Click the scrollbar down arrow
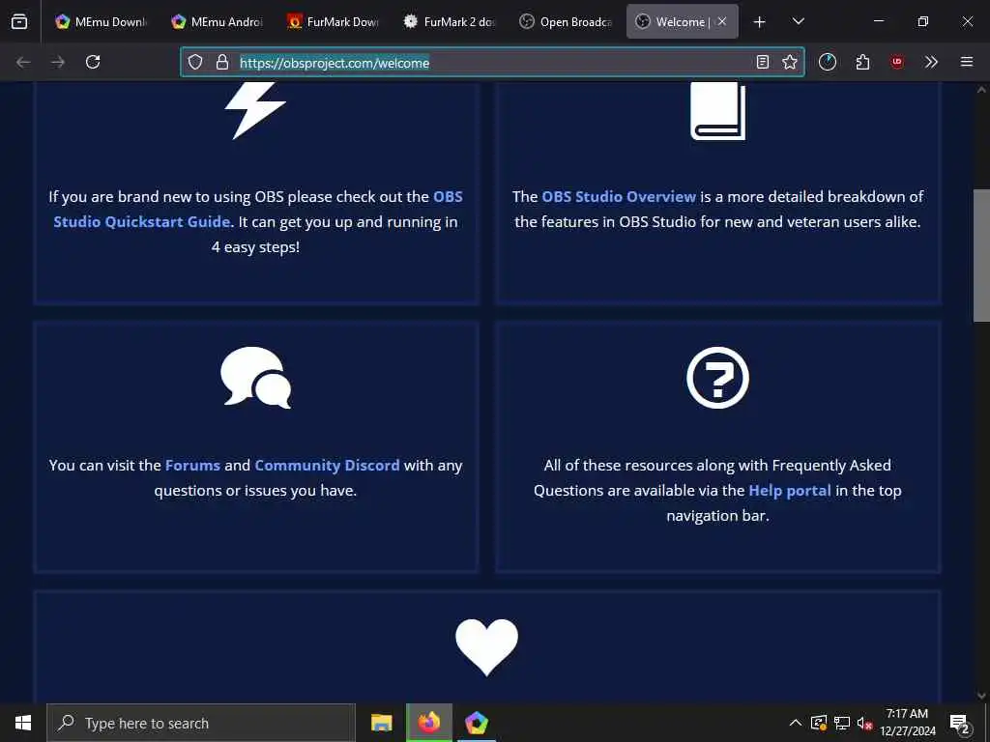990x742 pixels. (x=981, y=696)
